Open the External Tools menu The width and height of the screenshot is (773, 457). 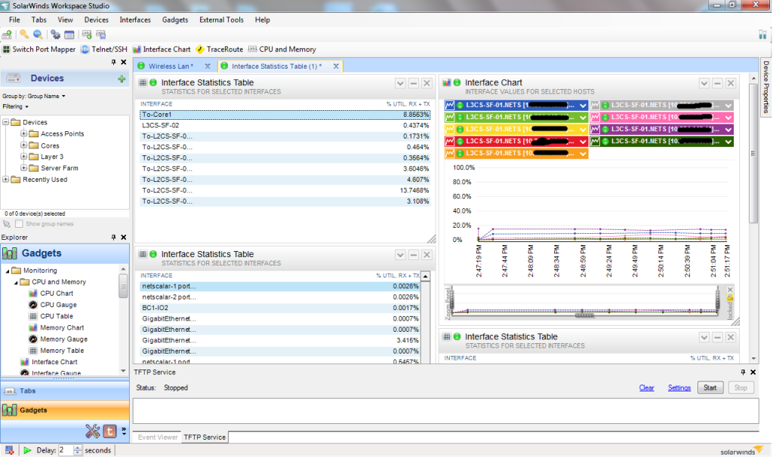[221, 20]
